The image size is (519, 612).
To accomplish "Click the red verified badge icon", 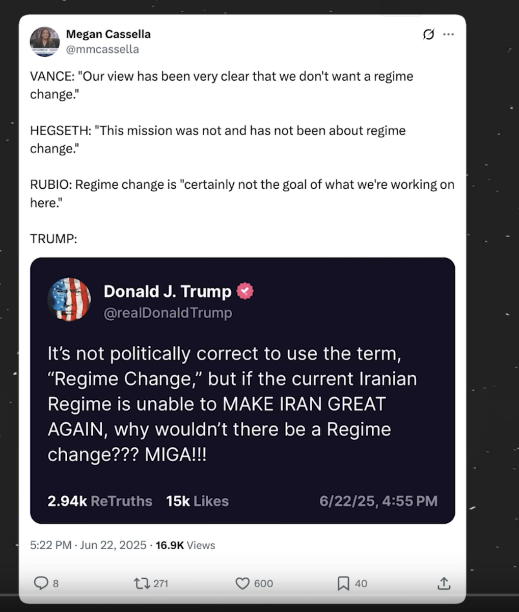I will [x=245, y=291].
